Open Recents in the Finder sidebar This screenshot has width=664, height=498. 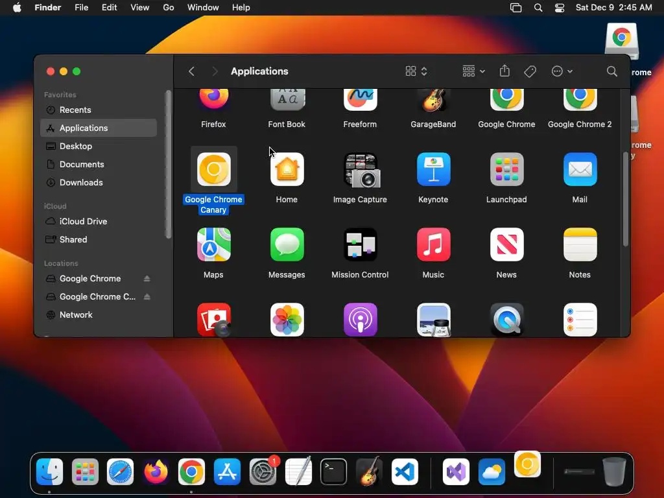pyautogui.click(x=99, y=110)
